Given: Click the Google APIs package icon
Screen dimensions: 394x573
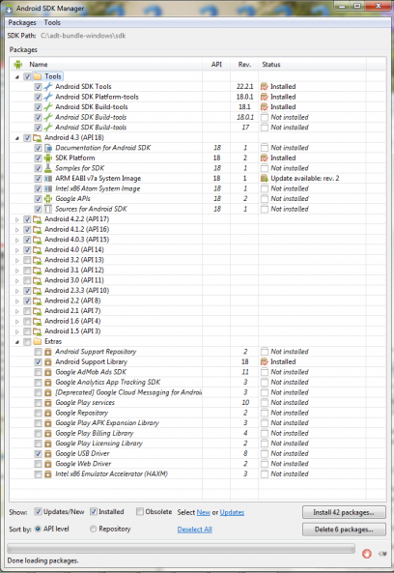Looking at the screenshot, I should tap(48, 199).
